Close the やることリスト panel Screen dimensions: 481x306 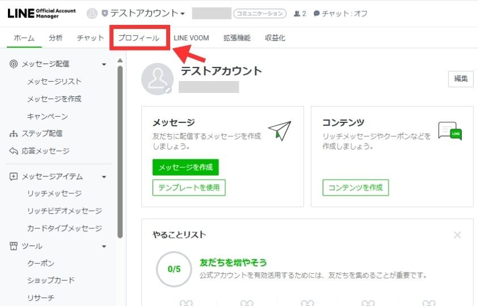coord(457,235)
